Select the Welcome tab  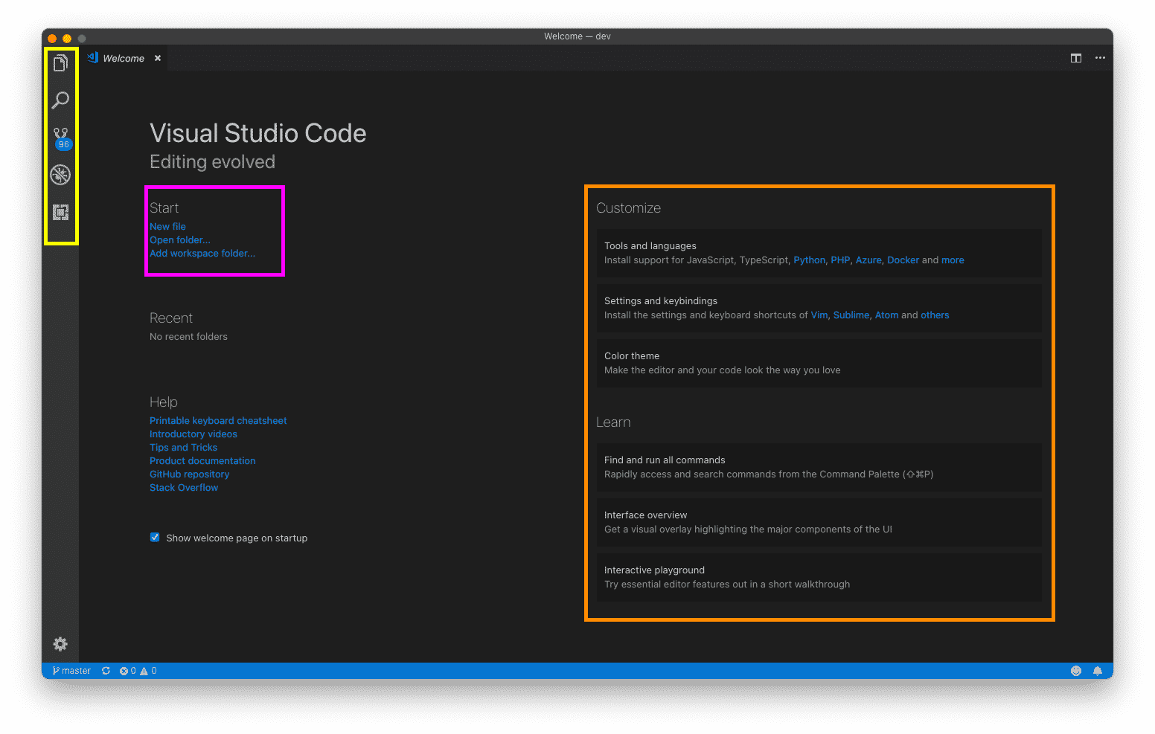coord(124,58)
